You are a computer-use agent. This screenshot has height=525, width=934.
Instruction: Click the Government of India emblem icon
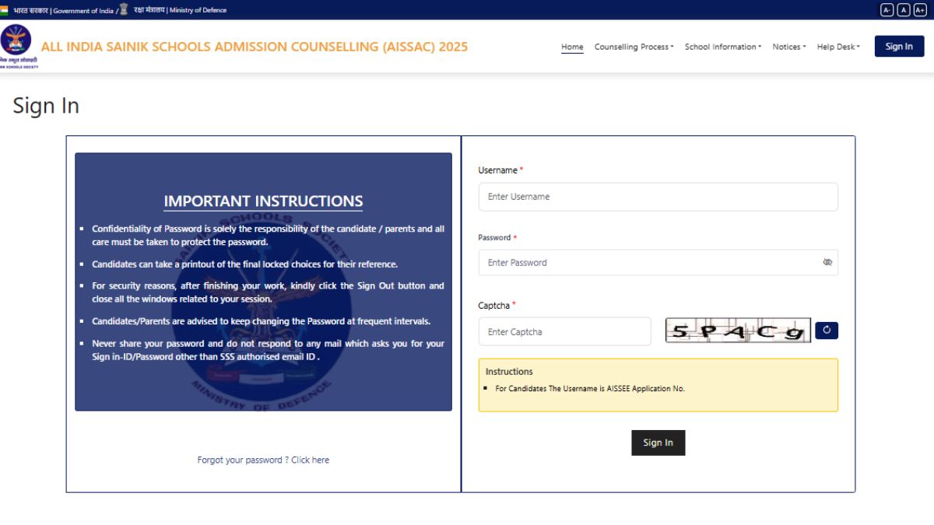(124, 9)
